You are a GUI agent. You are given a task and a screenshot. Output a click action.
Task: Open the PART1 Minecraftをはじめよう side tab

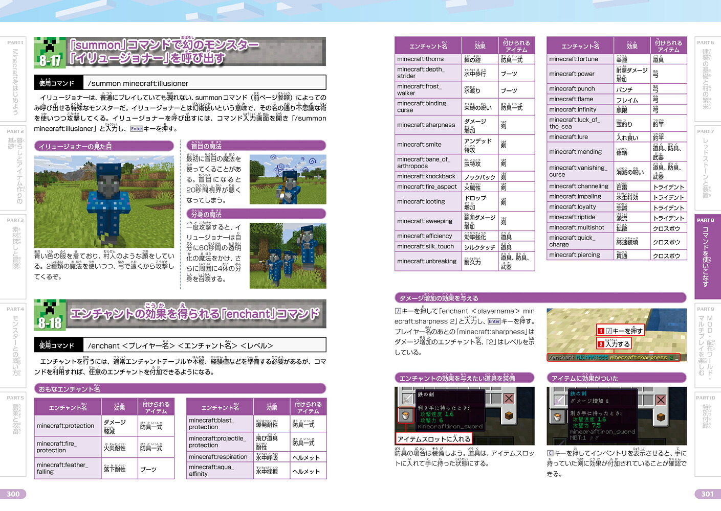pyautogui.click(x=13, y=79)
